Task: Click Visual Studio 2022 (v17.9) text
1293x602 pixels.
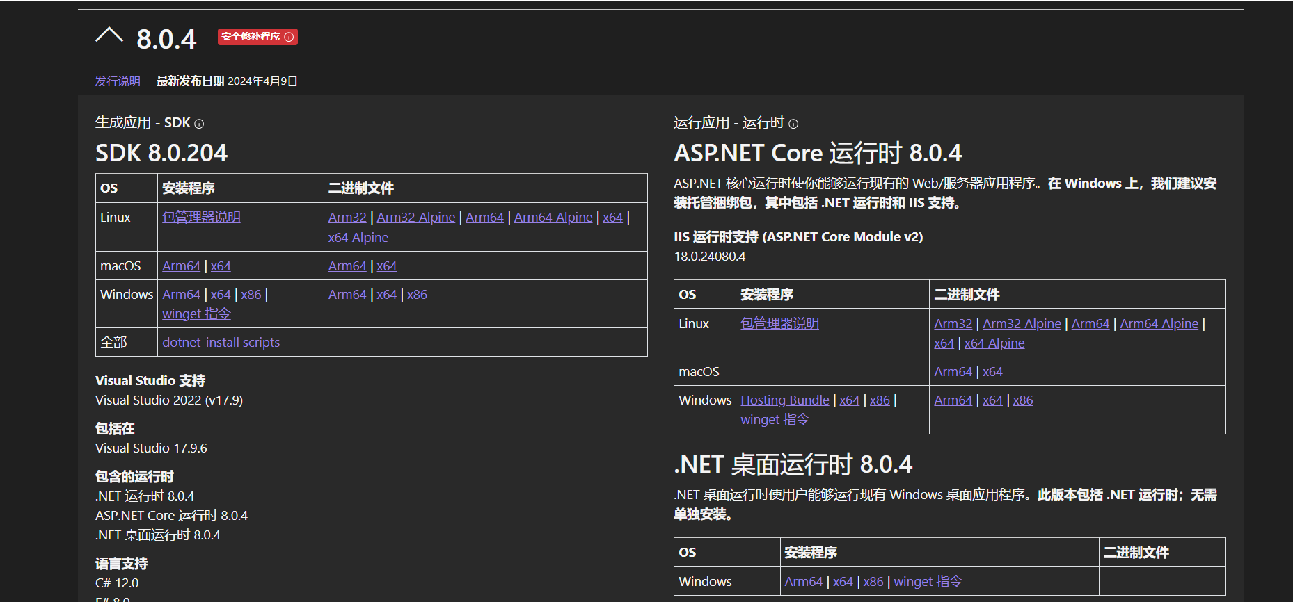Action: [x=169, y=400]
